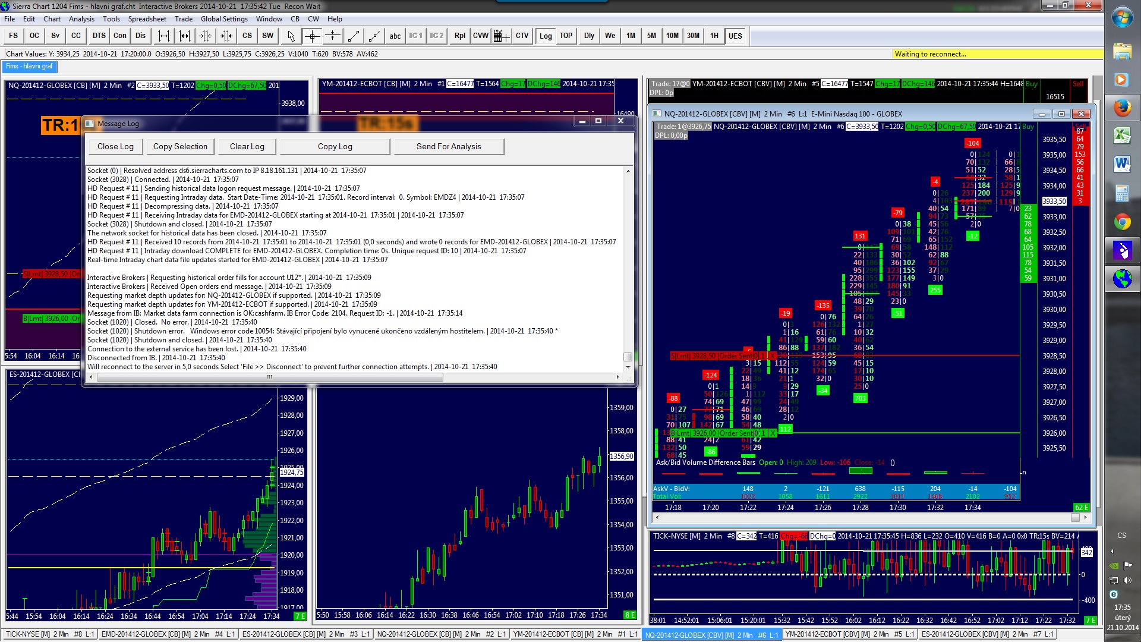Click the abc text tool
The image size is (1144, 642).
pos(395,36)
